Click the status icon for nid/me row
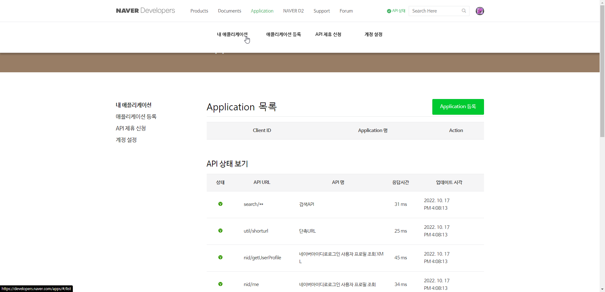Image resolution: width=605 pixels, height=292 pixels. point(220,284)
